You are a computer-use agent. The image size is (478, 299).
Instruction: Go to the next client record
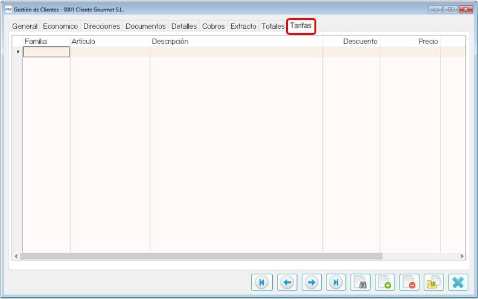click(x=311, y=282)
